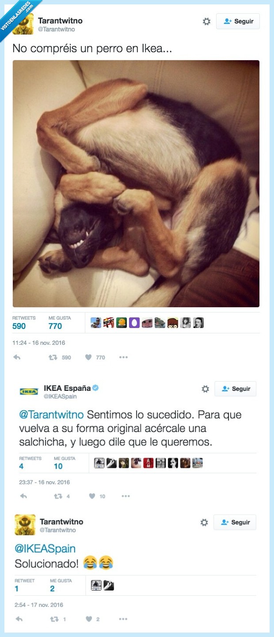Open more options dots under dog tweet
274x637 pixels.
click(123, 357)
